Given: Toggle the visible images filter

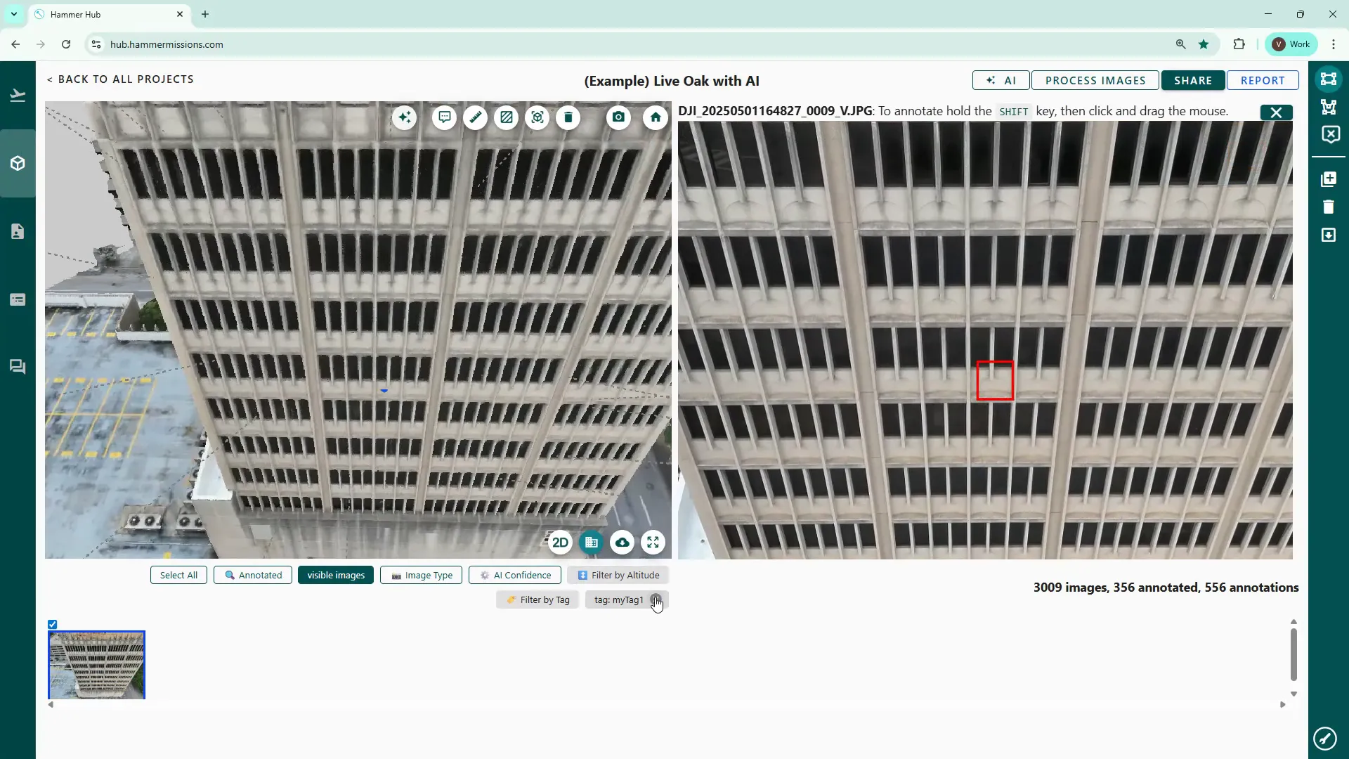Looking at the screenshot, I should pos(336,576).
